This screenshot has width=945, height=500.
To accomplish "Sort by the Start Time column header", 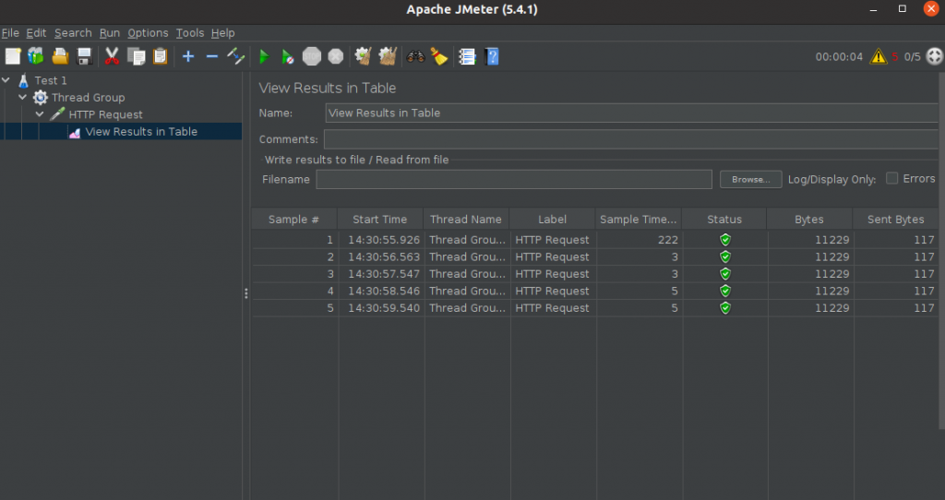I will coord(380,220).
